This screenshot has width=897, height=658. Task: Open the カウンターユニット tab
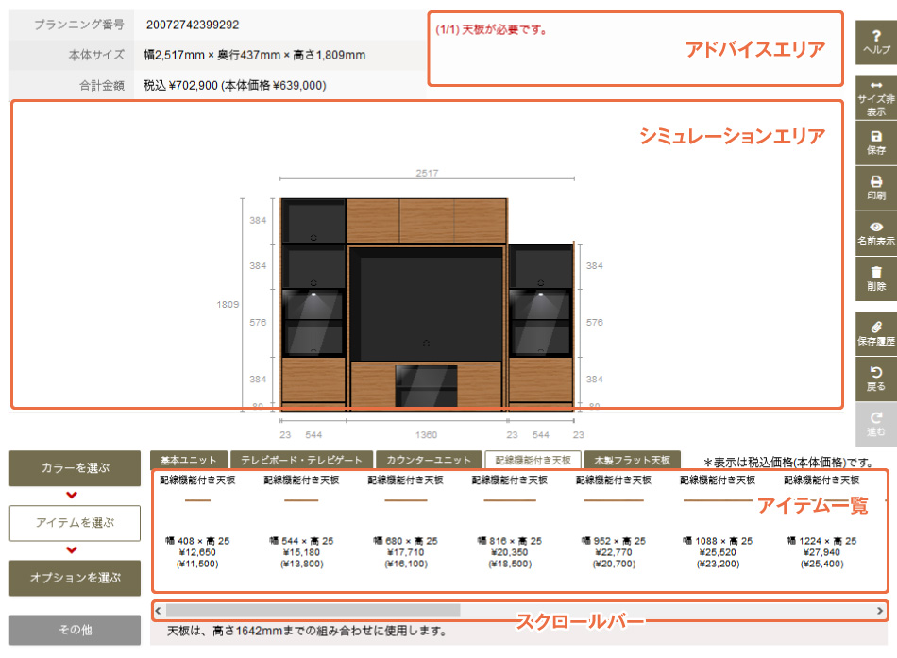(427, 460)
